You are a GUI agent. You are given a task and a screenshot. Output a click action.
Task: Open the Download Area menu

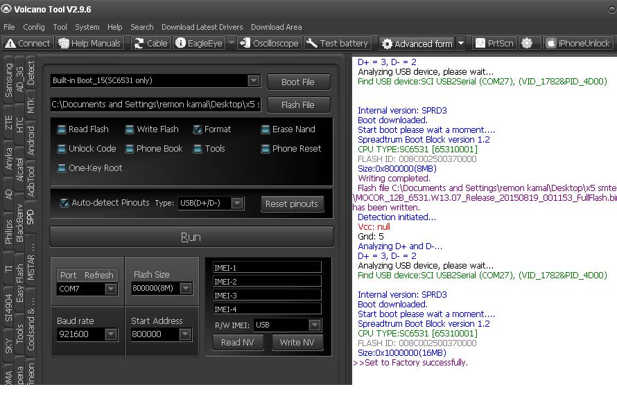tap(276, 27)
